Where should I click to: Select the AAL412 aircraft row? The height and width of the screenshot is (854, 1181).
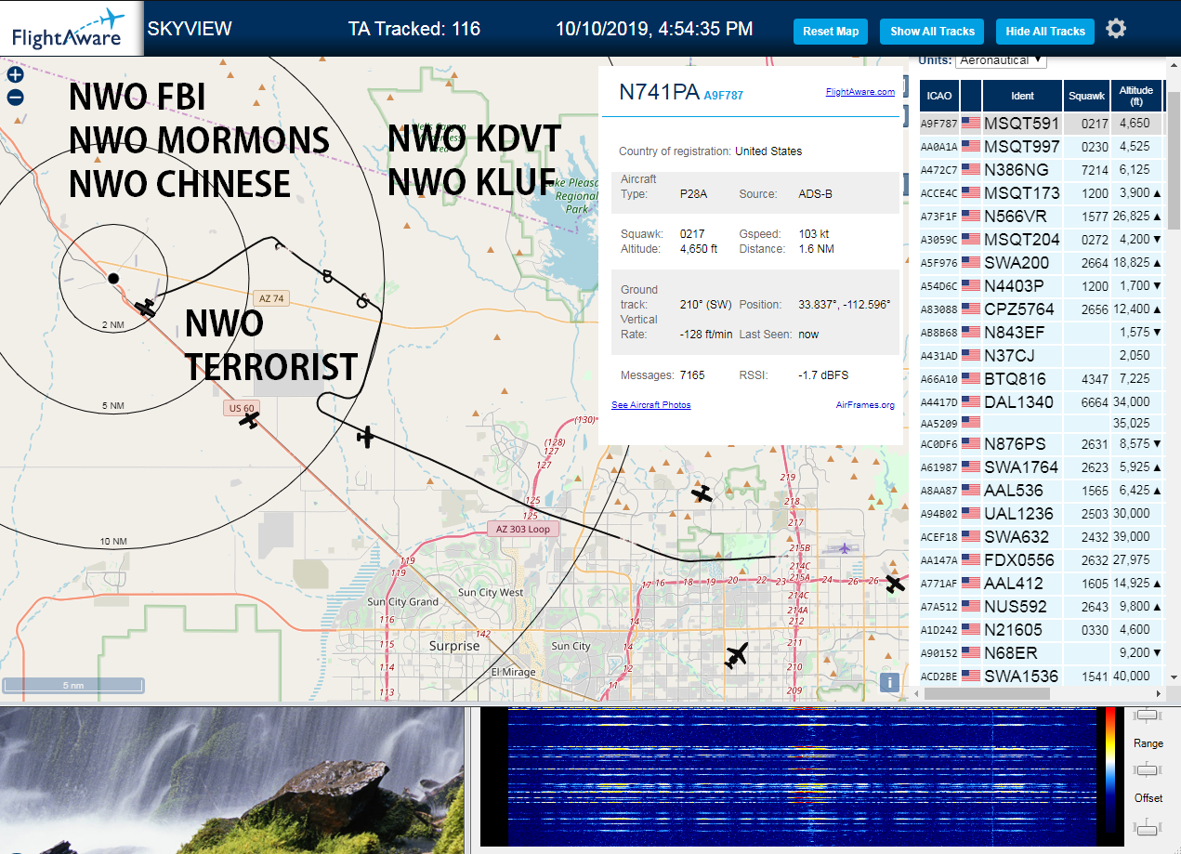1041,583
